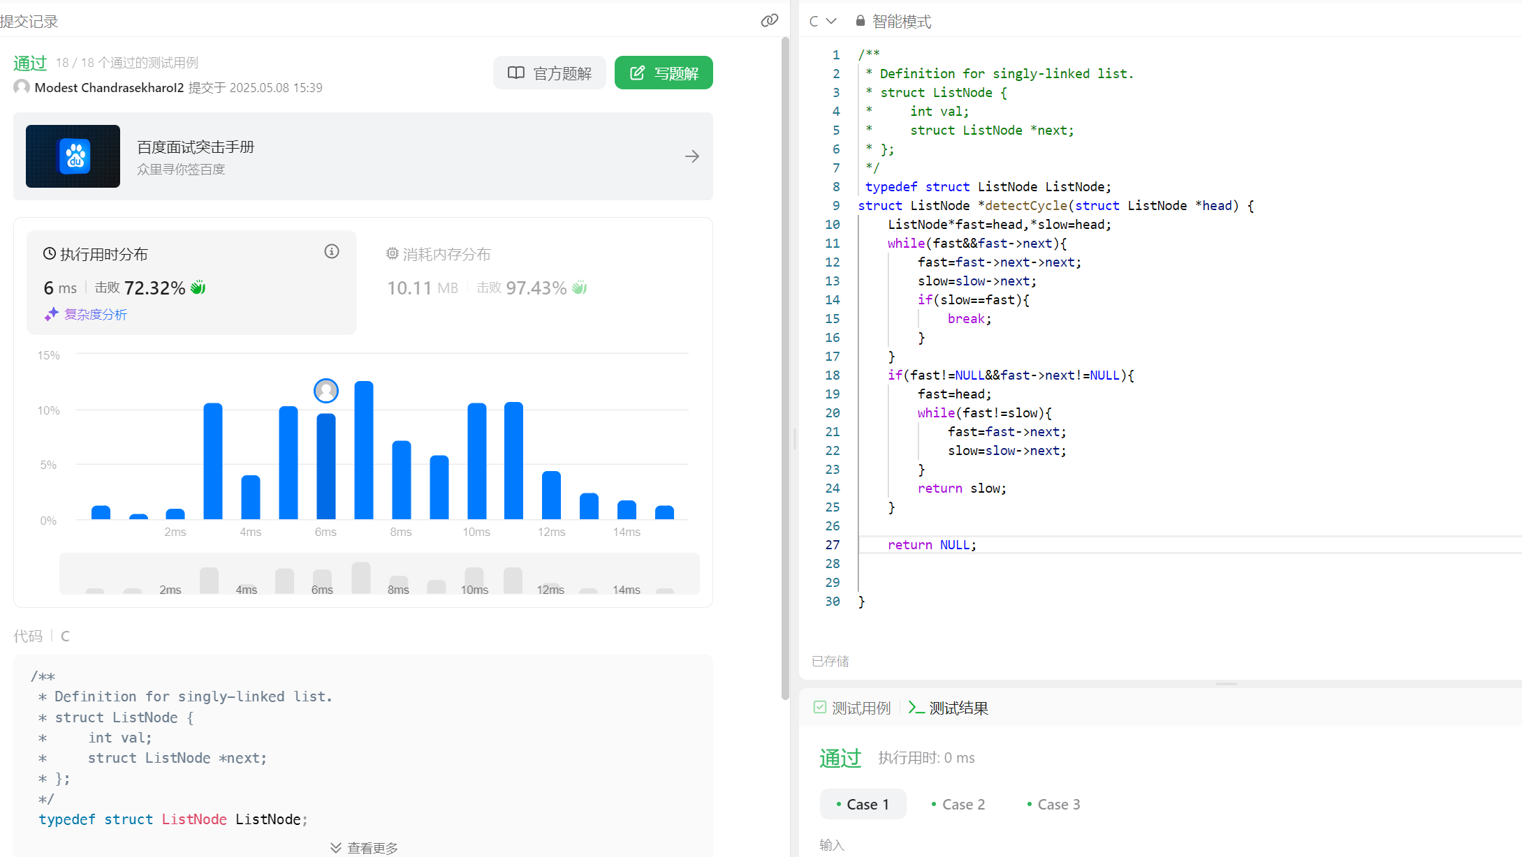The image size is (1522, 857).
Task: Click the lock icon beside 智能模式
Action: [x=861, y=21]
